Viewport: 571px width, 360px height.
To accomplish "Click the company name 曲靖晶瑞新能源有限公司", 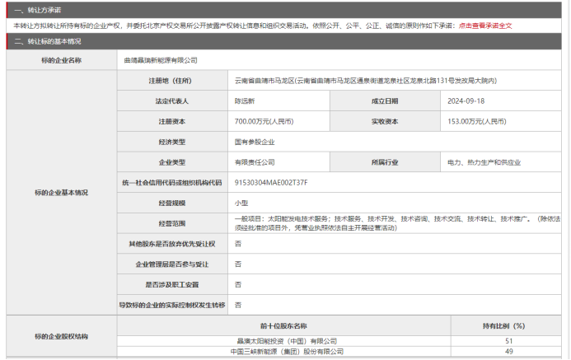I will tap(161, 60).
